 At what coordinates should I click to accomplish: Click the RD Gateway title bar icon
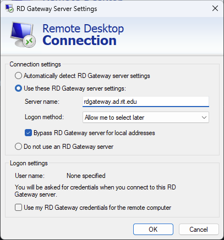coord(9,8)
